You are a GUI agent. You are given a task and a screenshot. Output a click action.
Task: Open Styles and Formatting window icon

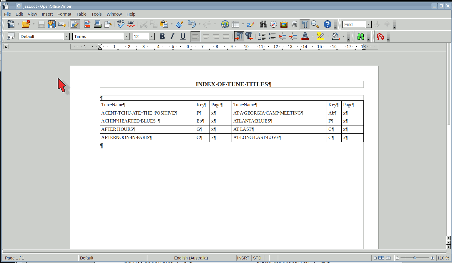tap(11, 36)
